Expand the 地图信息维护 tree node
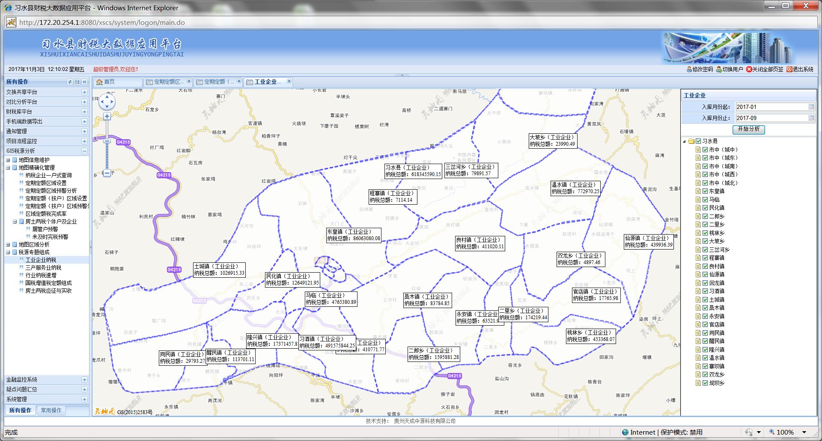 point(8,160)
